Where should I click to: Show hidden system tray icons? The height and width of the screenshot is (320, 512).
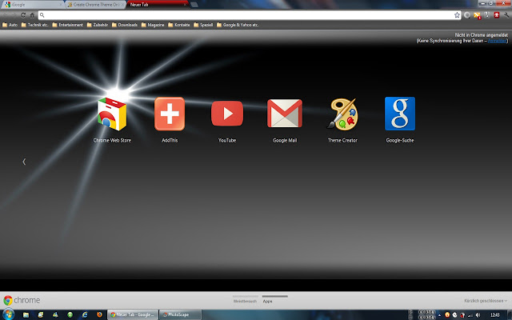click(x=439, y=315)
